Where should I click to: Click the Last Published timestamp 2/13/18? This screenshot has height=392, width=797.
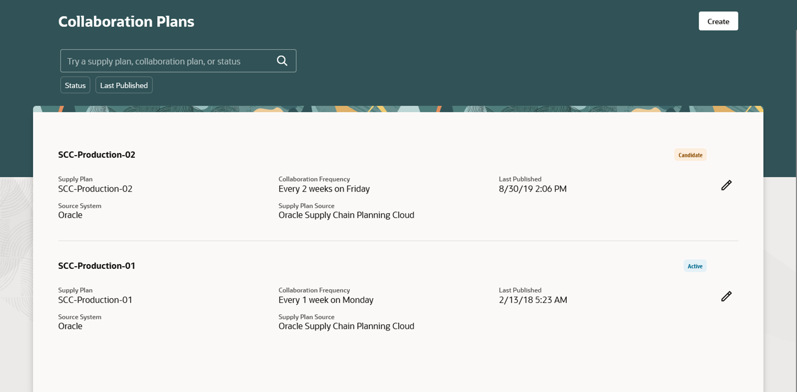(533, 299)
